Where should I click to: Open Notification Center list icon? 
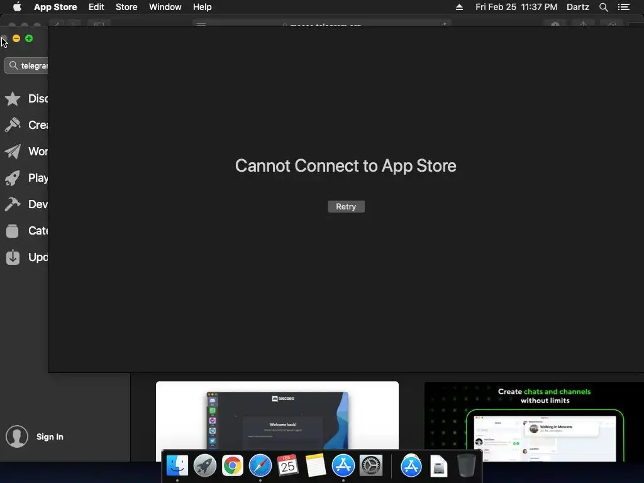click(x=624, y=7)
